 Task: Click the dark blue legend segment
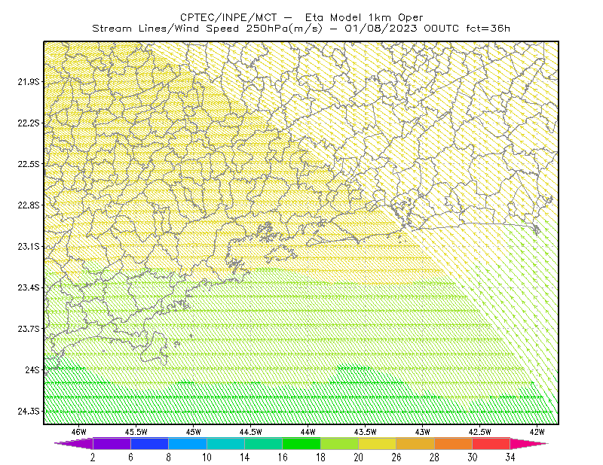tap(149, 443)
